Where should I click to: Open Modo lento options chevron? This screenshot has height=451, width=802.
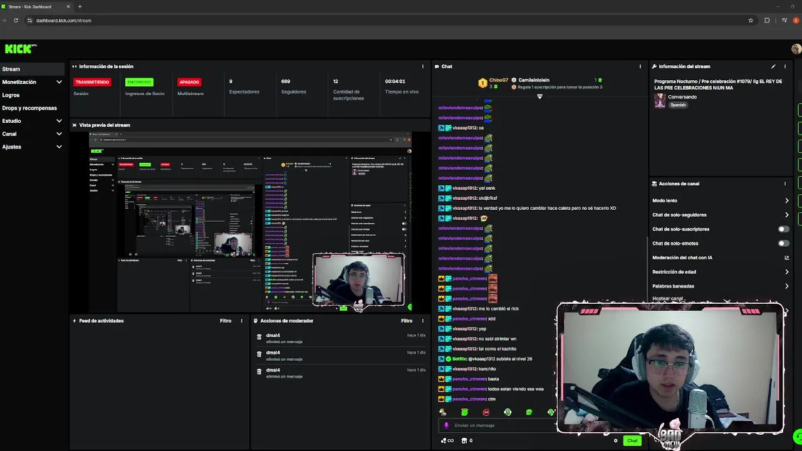point(787,200)
